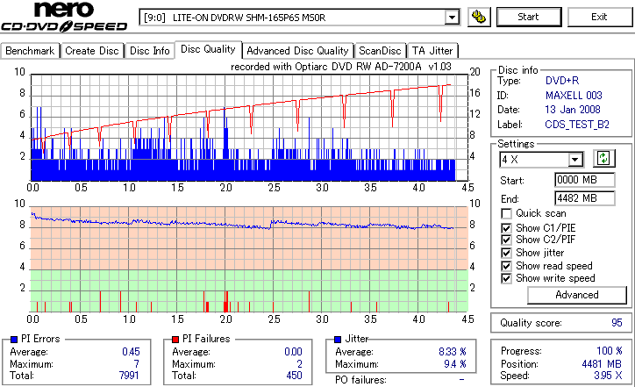Screen dimensions: 635x387
Task: Click the Position 4481 MB value
Action: tap(602, 364)
